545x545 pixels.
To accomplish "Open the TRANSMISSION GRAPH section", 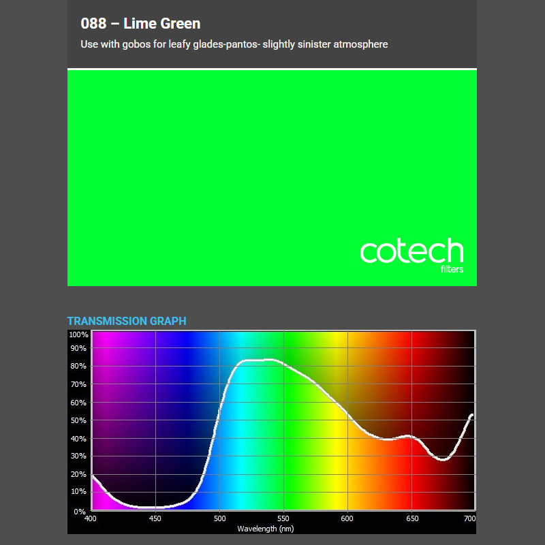I will (127, 321).
